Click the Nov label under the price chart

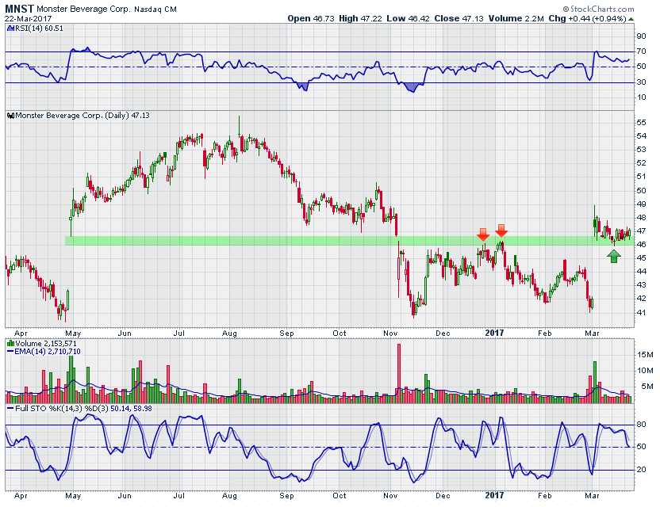coord(390,333)
